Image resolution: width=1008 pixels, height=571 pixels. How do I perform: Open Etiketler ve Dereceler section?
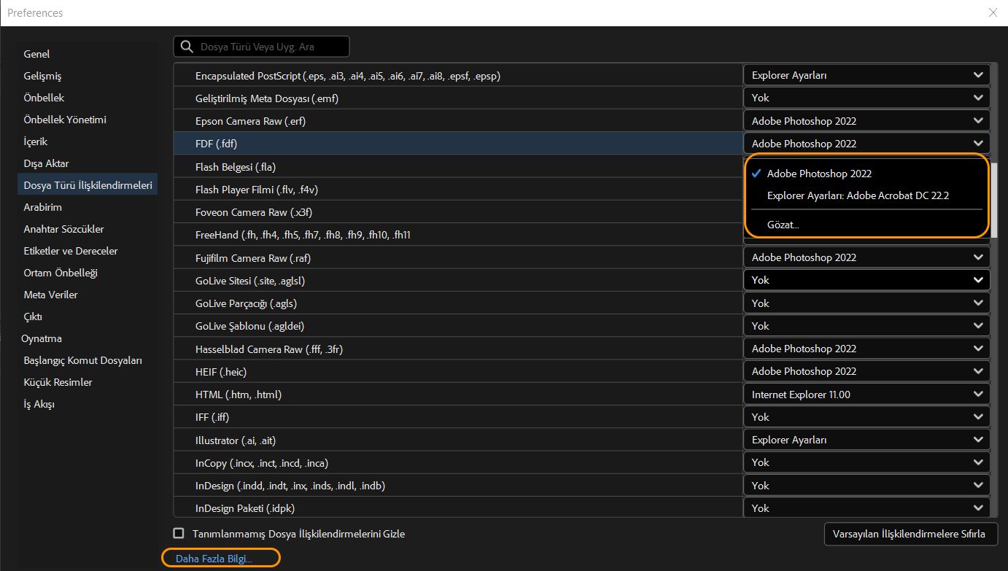coord(70,251)
